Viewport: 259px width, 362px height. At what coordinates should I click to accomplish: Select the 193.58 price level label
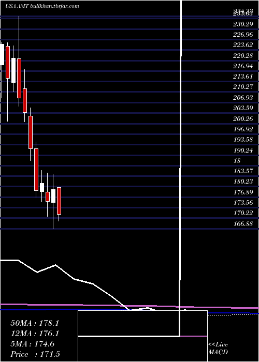[243, 140]
